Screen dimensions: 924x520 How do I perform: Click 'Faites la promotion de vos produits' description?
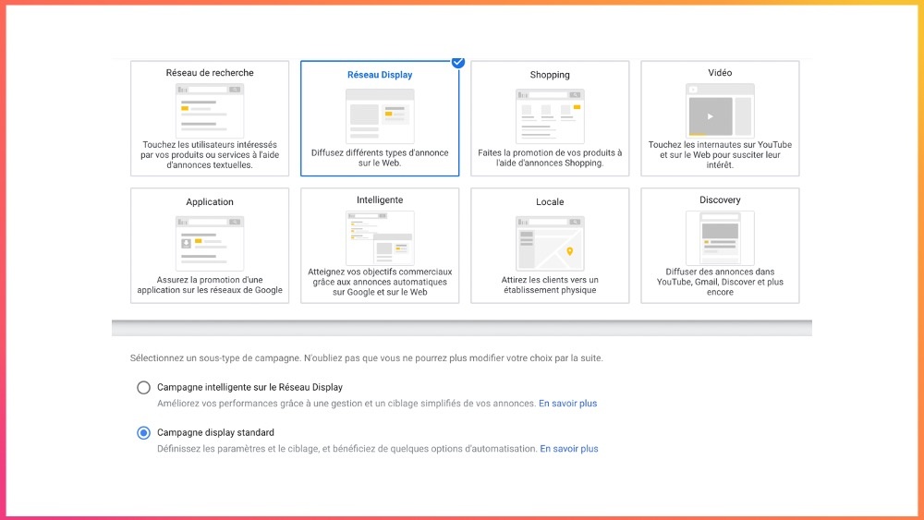pos(550,158)
